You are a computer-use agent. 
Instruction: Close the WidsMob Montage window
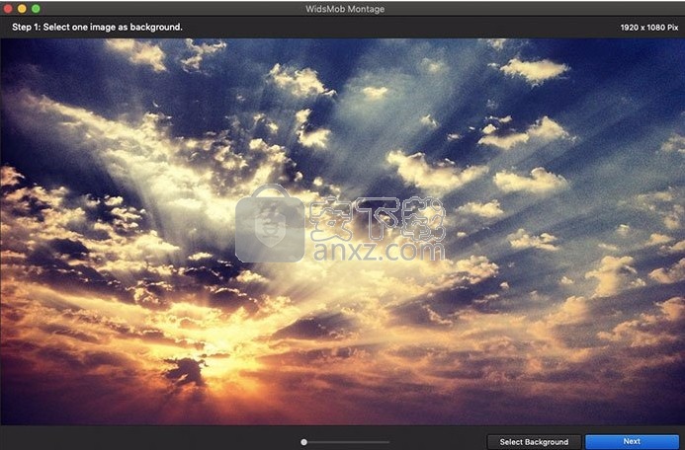(x=8, y=8)
